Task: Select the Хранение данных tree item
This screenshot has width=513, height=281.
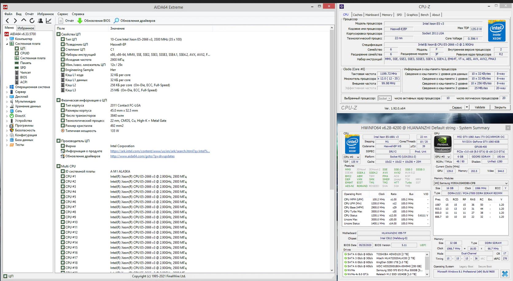Action: [x=25, y=106]
